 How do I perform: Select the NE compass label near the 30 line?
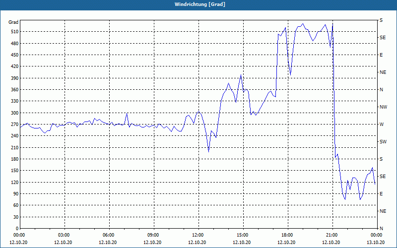tap(383, 211)
